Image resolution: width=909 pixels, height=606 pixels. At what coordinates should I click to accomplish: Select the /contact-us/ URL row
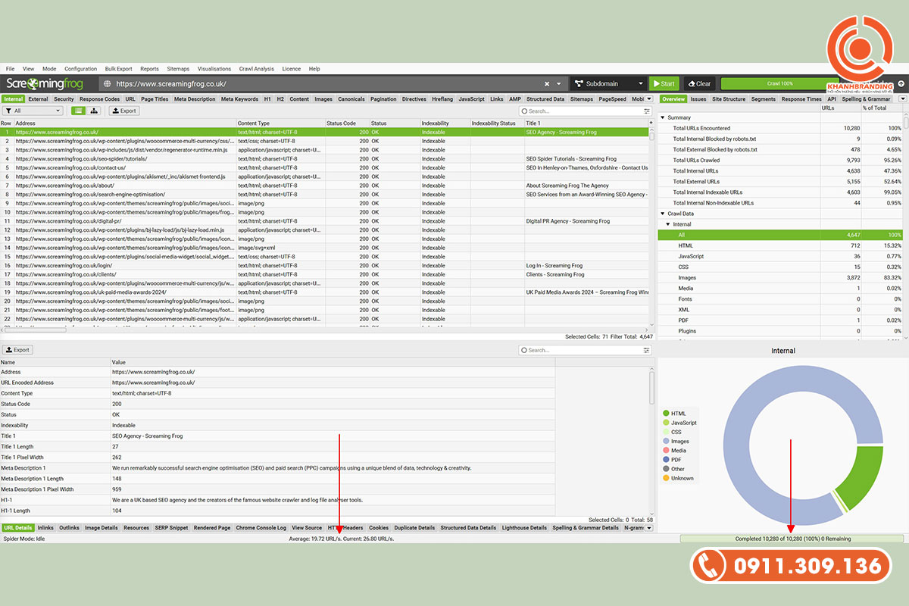(325, 167)
